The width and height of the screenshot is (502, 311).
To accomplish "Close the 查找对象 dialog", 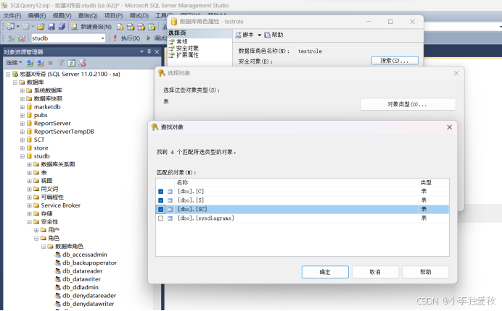I will pyautogui.click(x=450, y=127).
